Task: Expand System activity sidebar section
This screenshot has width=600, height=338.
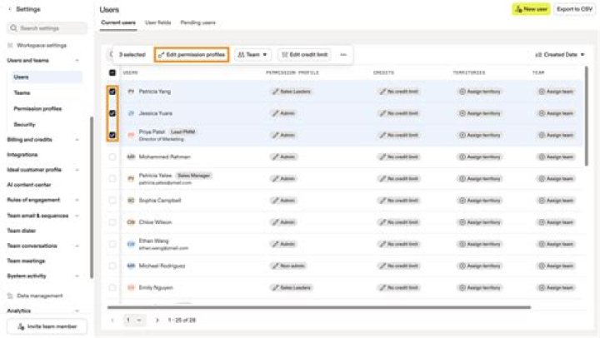Action: 77,276
